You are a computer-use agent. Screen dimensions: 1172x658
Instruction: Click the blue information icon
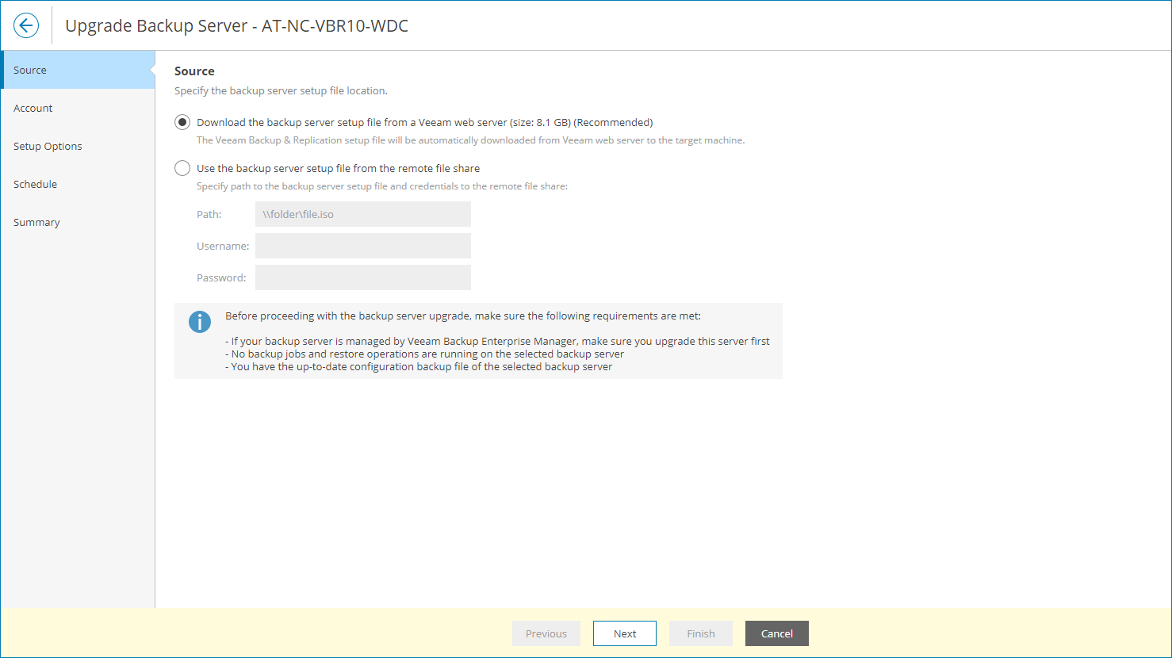pos(200,322)
